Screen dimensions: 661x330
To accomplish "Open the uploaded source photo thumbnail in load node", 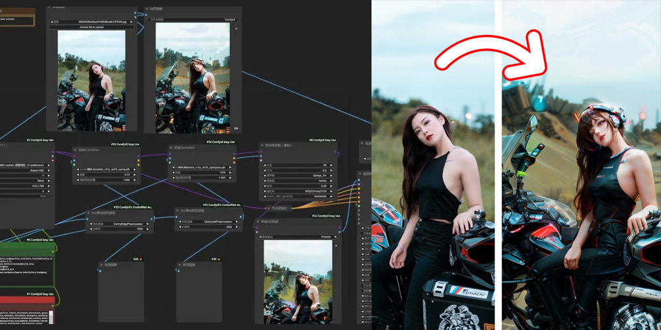I will point(91,81).
